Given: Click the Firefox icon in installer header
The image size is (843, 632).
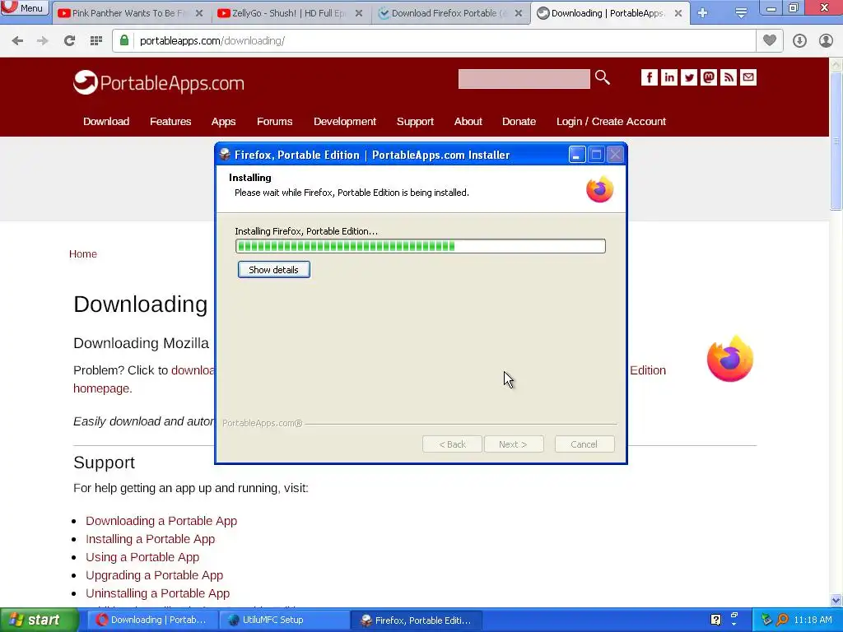Looking at the screenshot, I should click(x=599, y=189).
